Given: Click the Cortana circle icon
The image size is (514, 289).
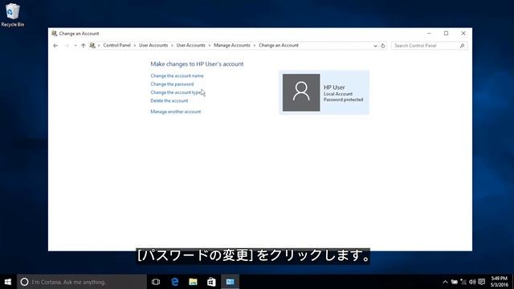Looking at the screenshot, I should click(24, 282).
